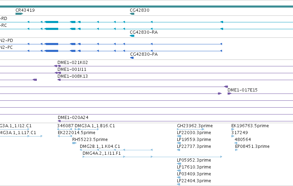This screenshot has height=186, width=293.
Task: Click the CG42830 gene arrow glyph
Action: click(132, 14)
